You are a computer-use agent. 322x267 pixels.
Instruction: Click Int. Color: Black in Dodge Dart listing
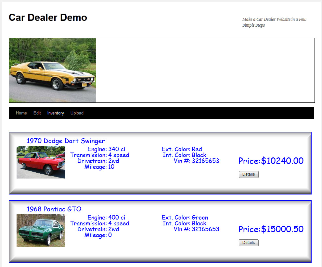[x=185, y=155]
